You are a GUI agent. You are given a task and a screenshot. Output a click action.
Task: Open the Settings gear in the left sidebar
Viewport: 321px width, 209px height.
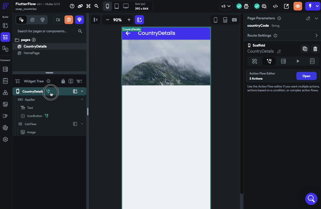5,139
